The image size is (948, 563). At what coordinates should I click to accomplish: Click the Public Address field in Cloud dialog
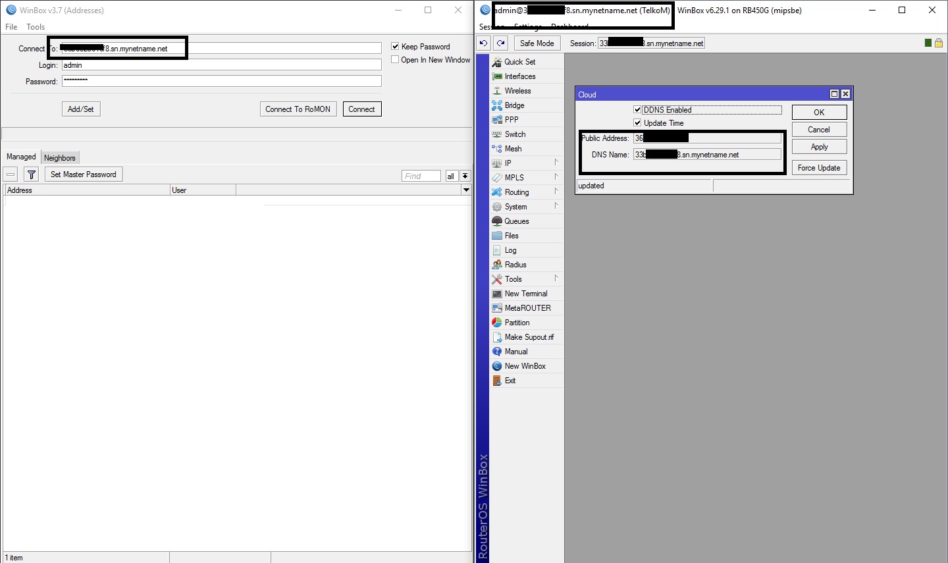tap(707, 138)
